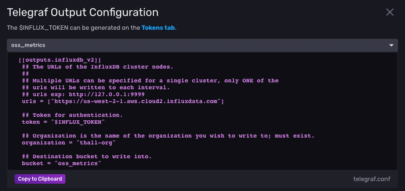This screenshot has width=405, height=191.
Task: Expand the oss_metrics bucket dropdown
Action: [202, 45]
